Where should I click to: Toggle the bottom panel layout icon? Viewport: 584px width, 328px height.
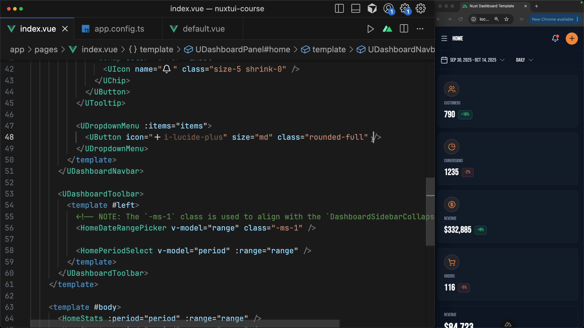tap(356, 9)
